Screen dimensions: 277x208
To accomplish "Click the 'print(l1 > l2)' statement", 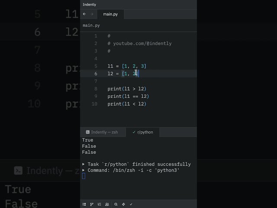I will [x=127, y=89].
